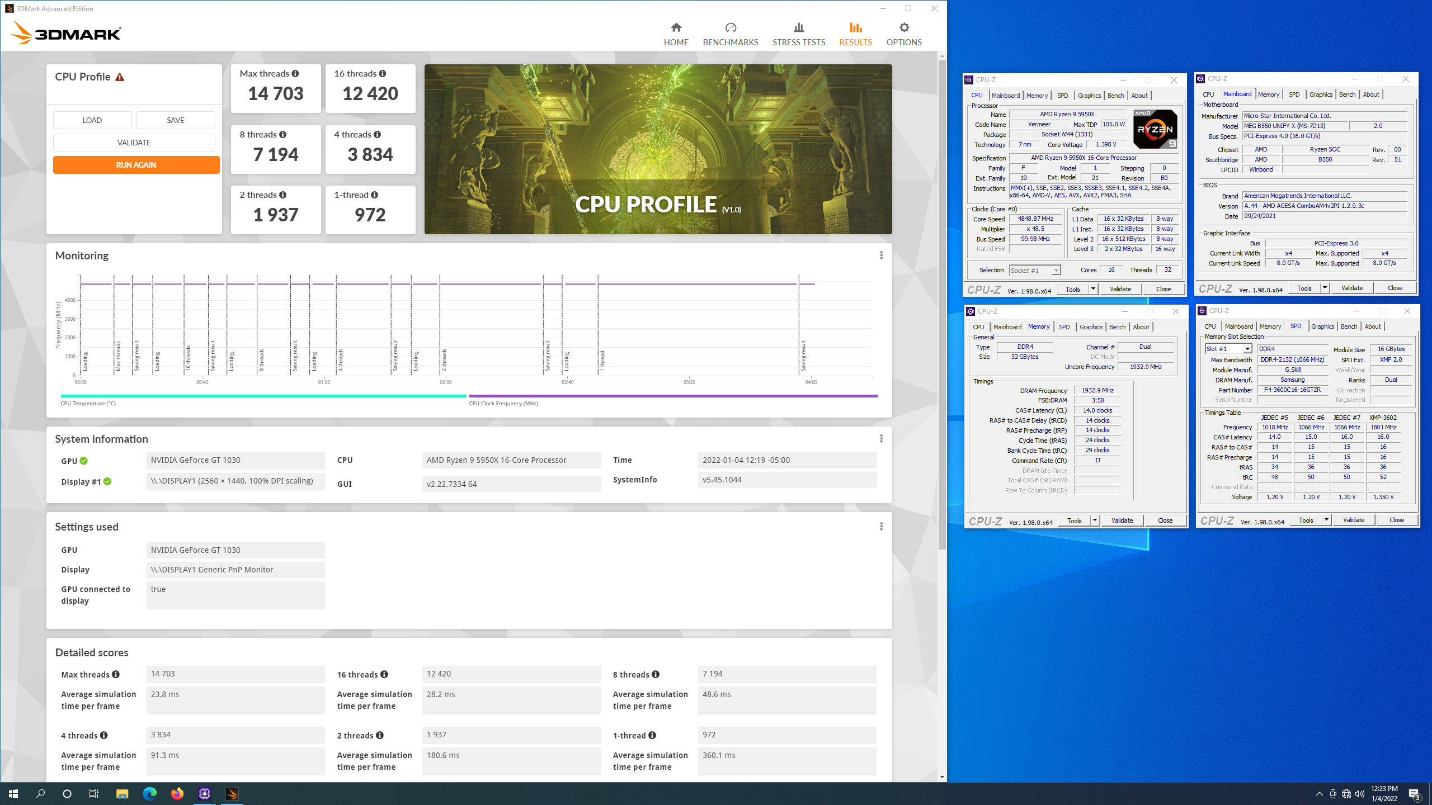Image resolution: width=1432 pixels, height=805 pixels.
Task: Open Tools dropdown arrow in CPU-Z CPU window
Action: click(x=1092, y=289)
